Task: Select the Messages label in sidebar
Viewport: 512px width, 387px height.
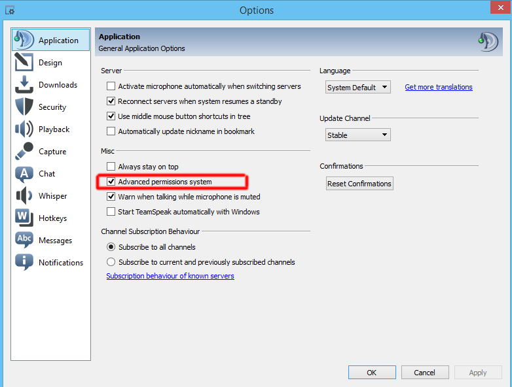Action: pyautogui.click(x=55, y=241)
